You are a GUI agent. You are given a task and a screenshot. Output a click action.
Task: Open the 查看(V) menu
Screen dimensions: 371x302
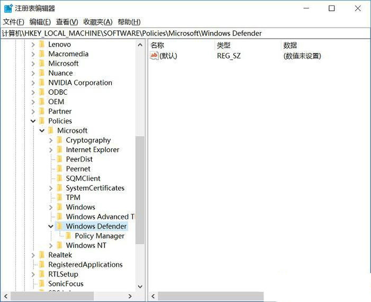coord(67,22)
